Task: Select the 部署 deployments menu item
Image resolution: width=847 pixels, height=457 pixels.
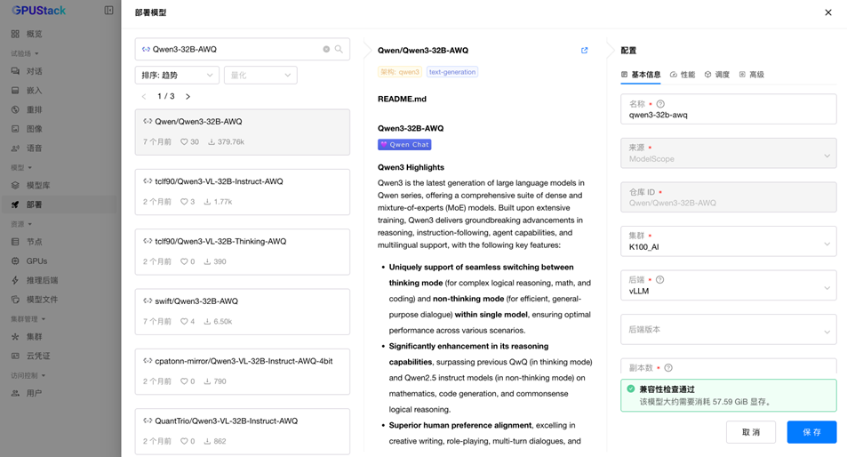Action: [x=59, y=204]
